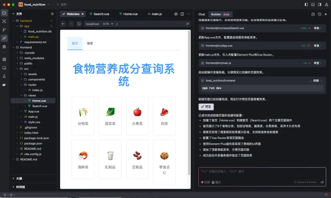
Task: Collapse the backend folder
Action: (x=13, y=21)
